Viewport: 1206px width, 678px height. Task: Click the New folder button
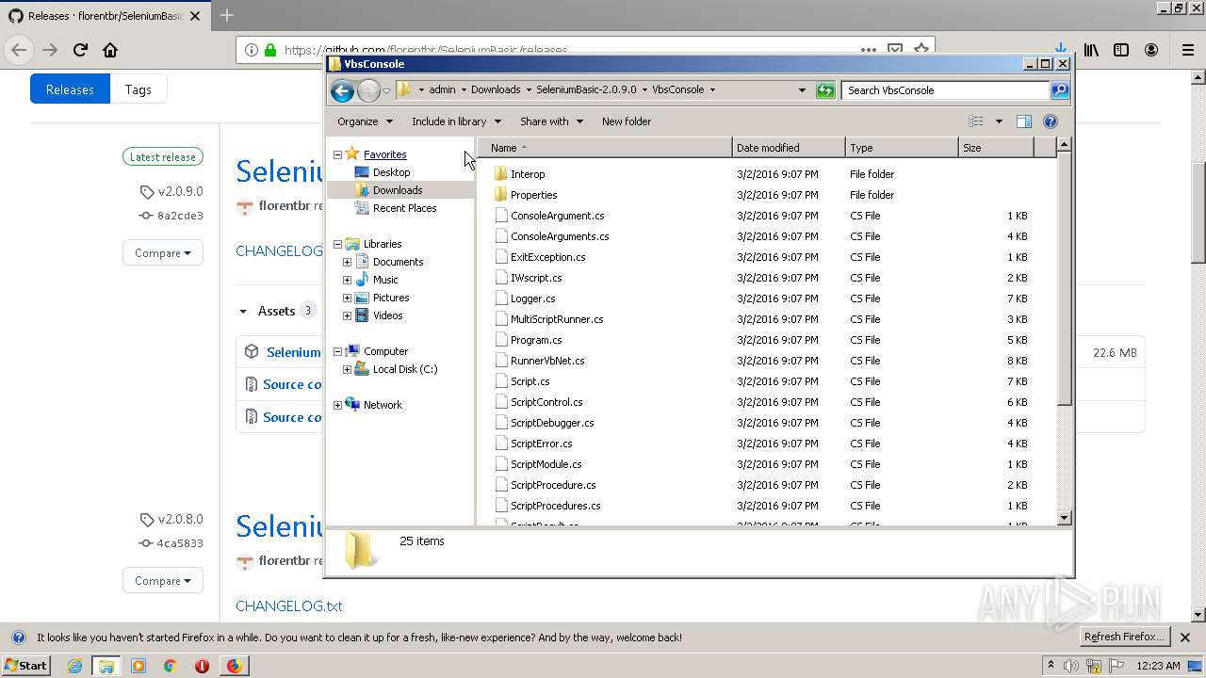pyautogui.click(x=627, y=121)
